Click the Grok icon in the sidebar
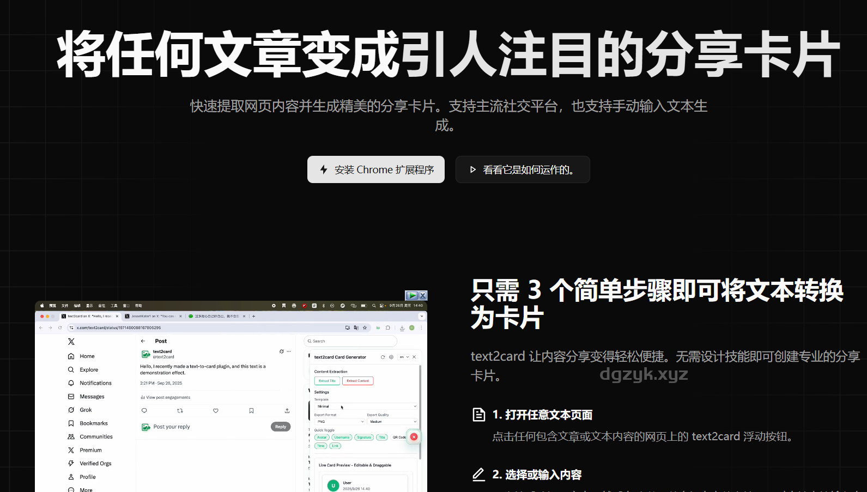The width and height of the screenshot is (867, 492). 71,410
